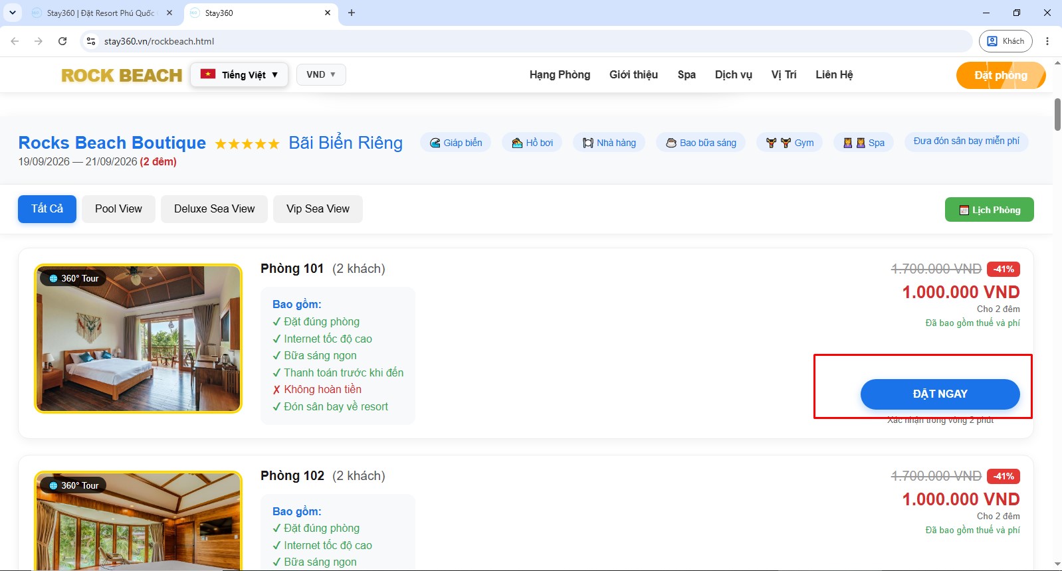
Task: Expand the VND currency dropdown
Action: pyautogui.click(x=321, y=74)
